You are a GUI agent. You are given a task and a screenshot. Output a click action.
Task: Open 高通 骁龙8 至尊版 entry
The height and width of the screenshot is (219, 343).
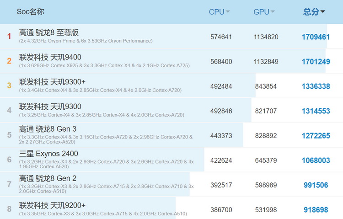tap(49, 32)
